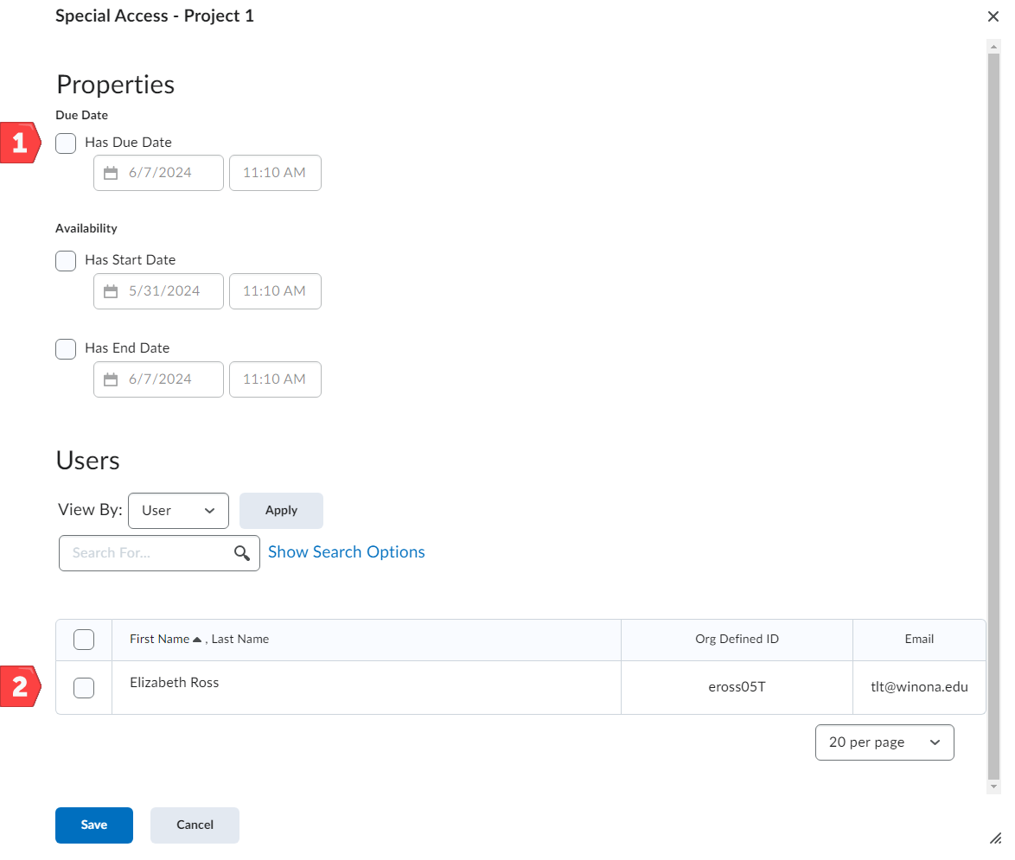Click calendar icon in Due Date field
Image resolution: width=1015 pixels, height=860 pixels.
[x=111, y=173]
